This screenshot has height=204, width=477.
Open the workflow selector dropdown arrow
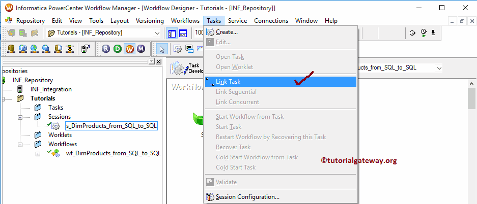439,68
